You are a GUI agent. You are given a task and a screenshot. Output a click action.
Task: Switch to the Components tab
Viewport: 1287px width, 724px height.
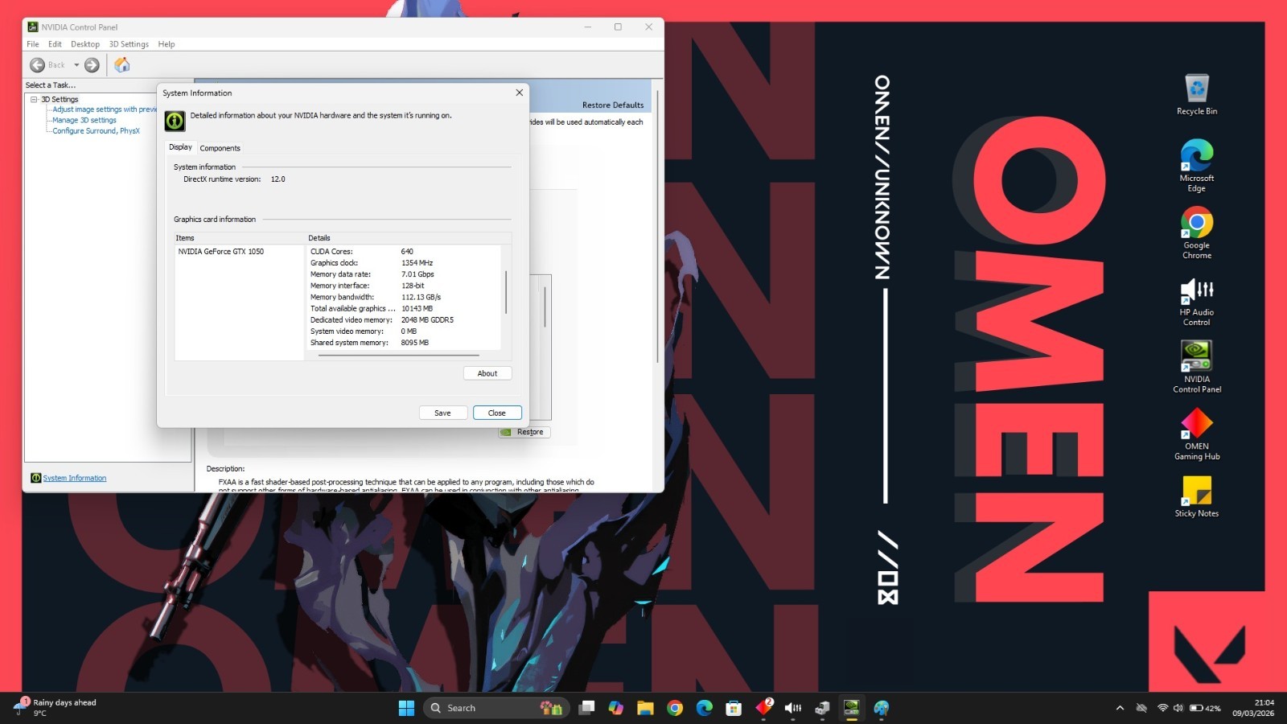coord(220,148)
